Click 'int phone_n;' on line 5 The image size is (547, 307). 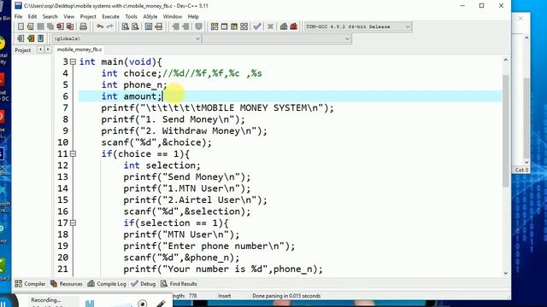coord(134,85)
